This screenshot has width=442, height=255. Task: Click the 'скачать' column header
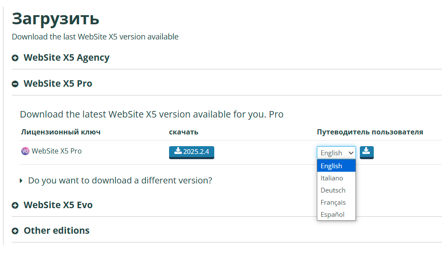183,132
